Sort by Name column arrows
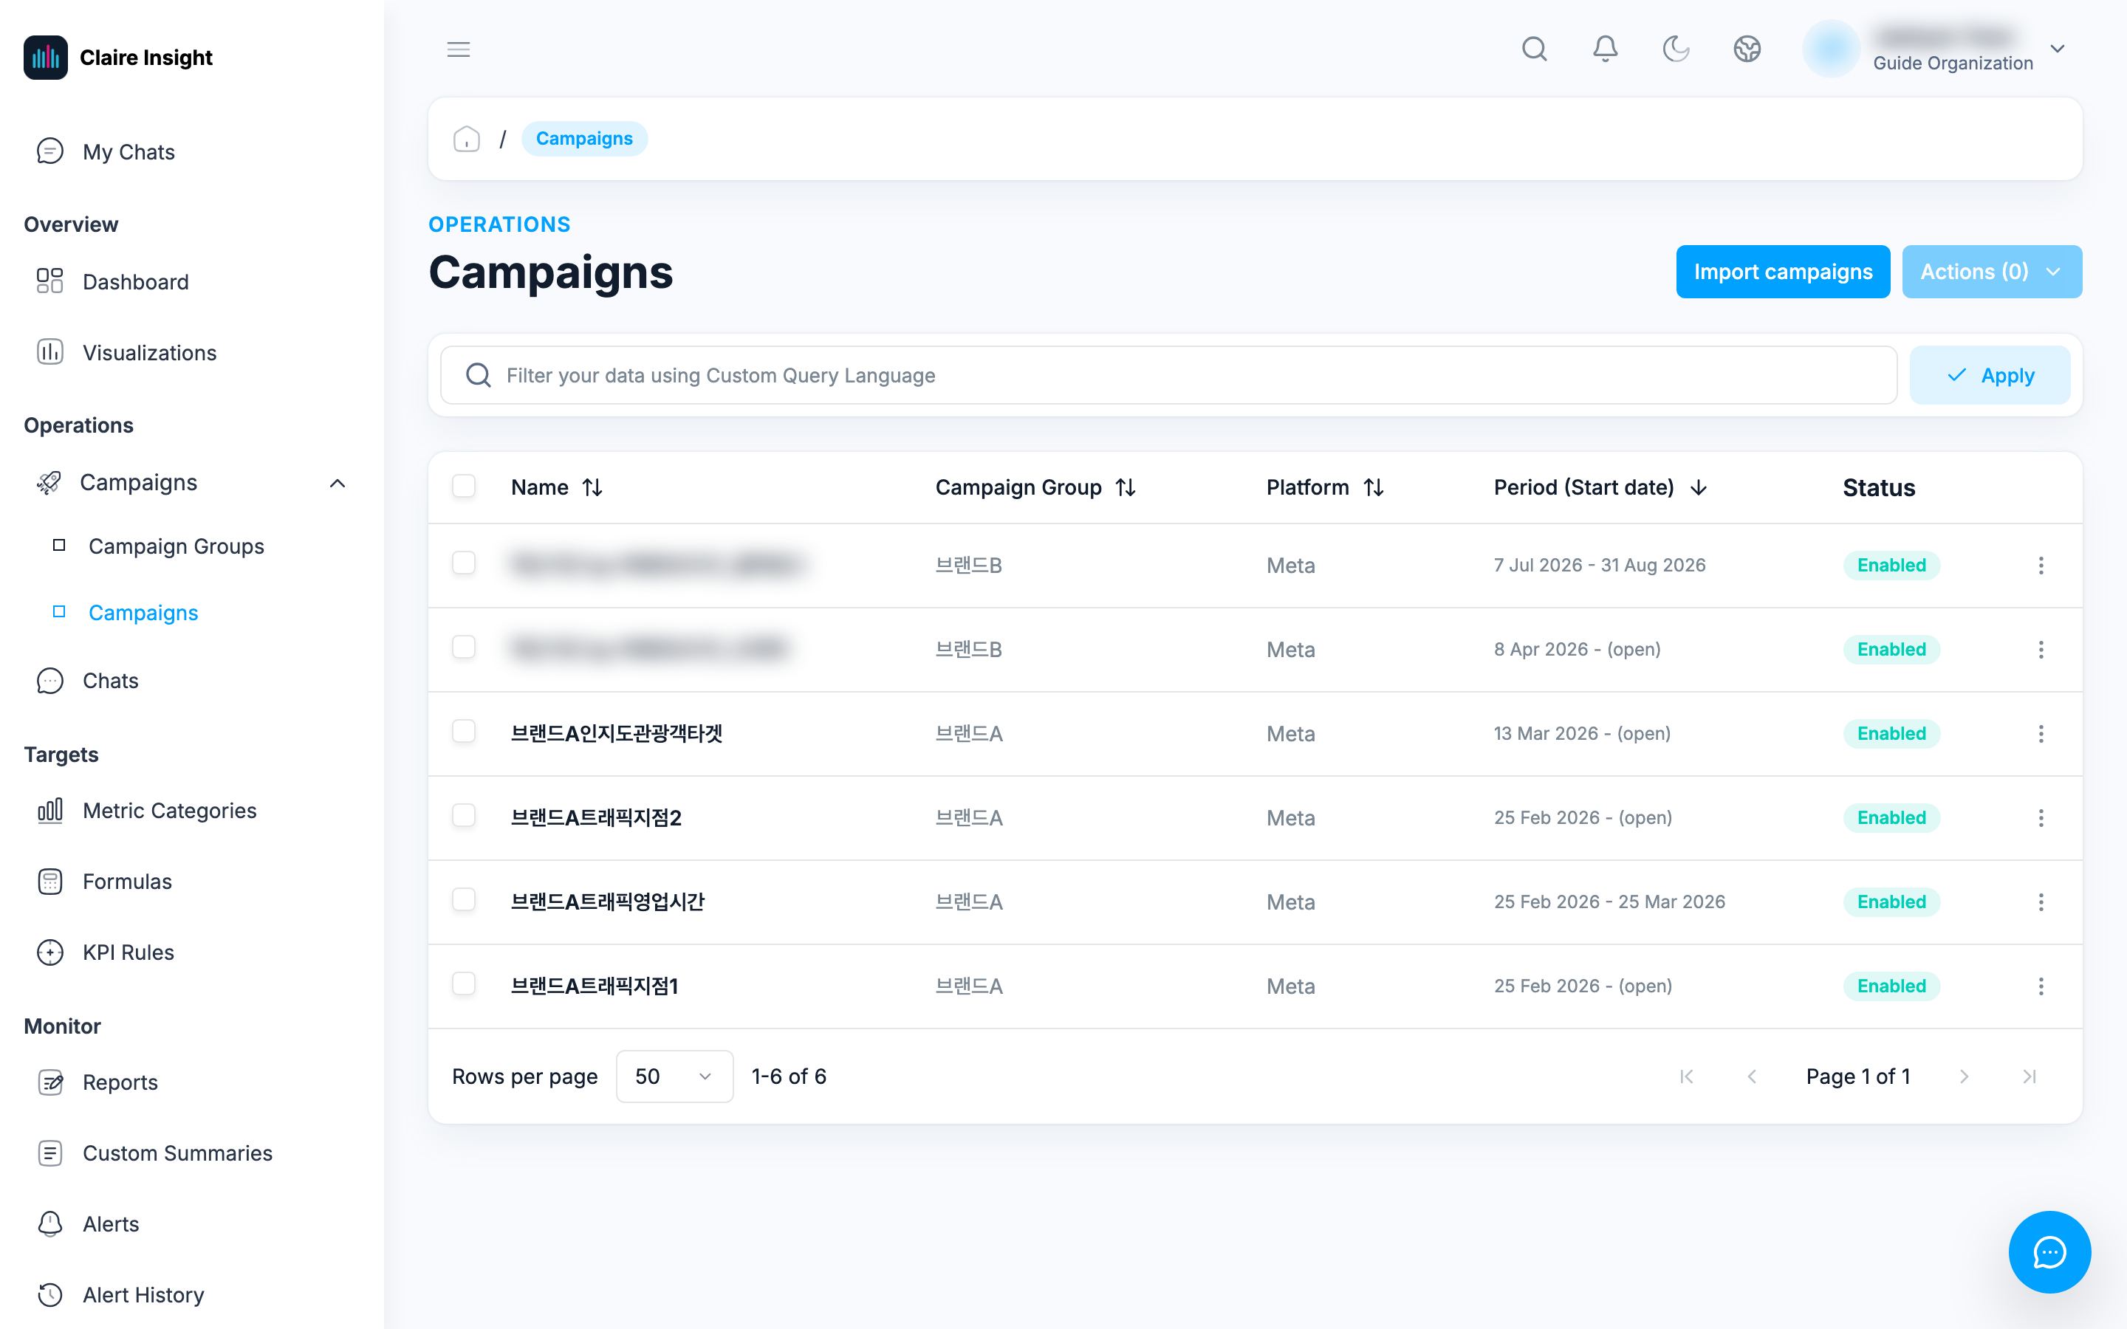 point(592,488)
